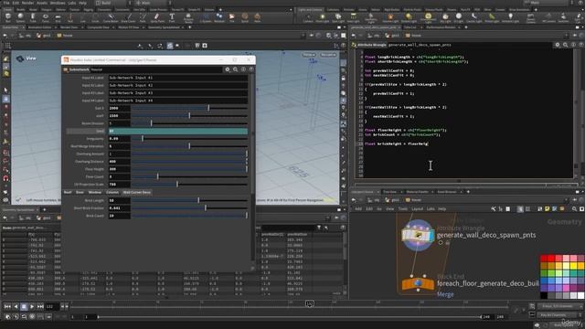The image size is (585, 329).
Task: Click the Spot Light shelf tool
Action: click(337, 17)
